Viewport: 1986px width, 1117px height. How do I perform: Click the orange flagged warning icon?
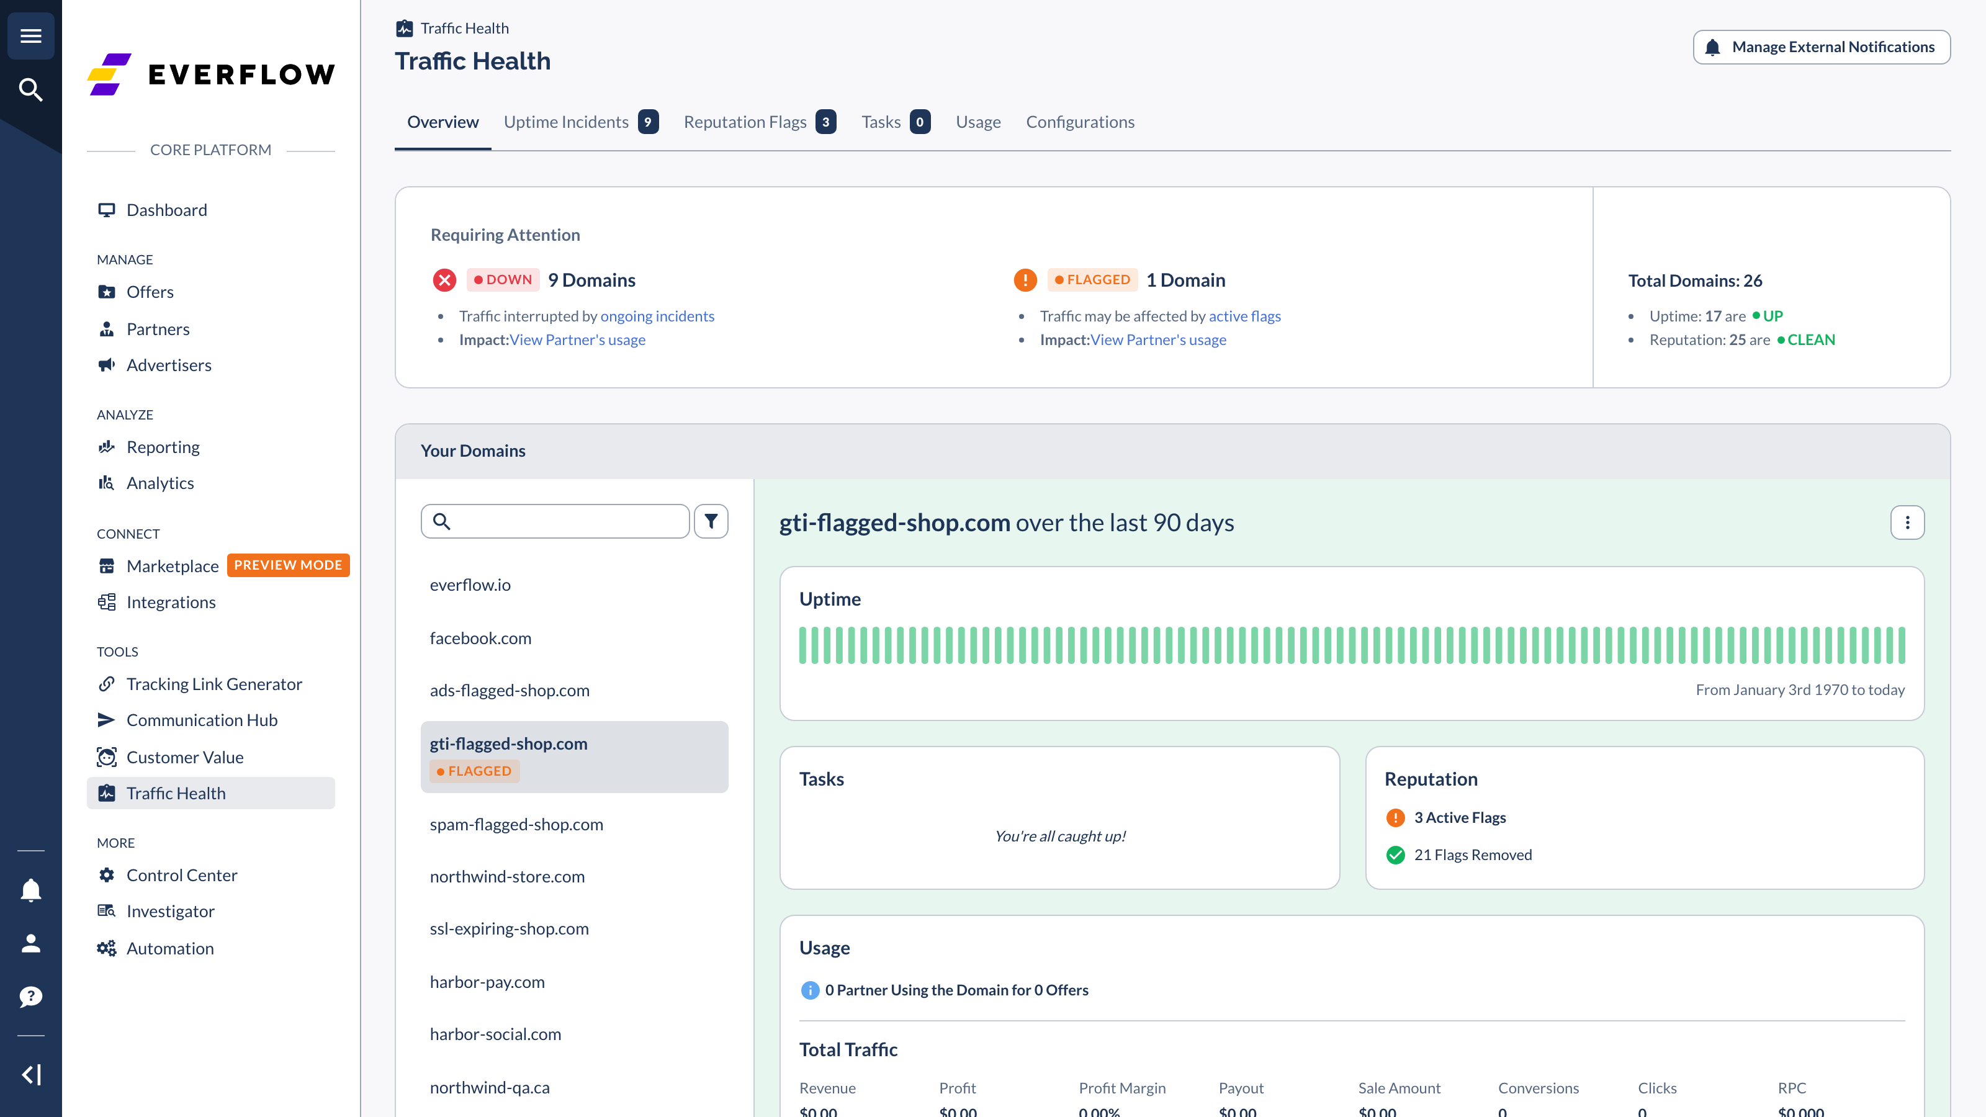pos(1025,280)
